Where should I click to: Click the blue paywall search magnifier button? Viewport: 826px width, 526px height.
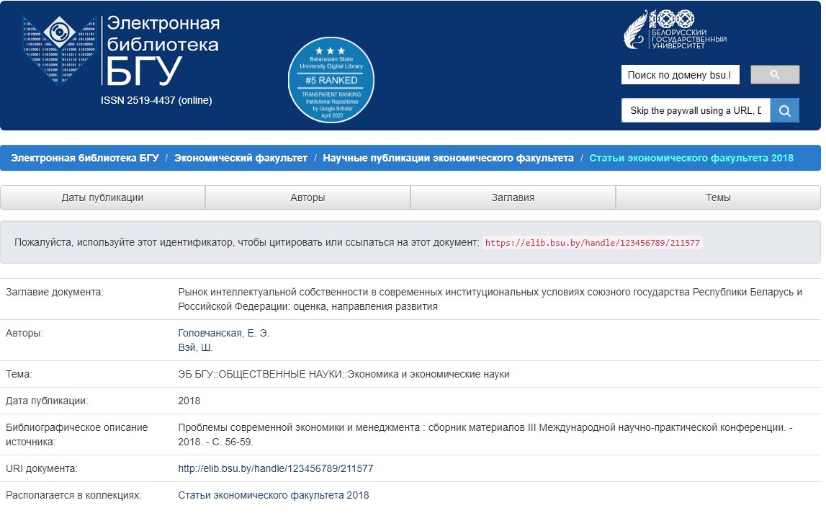tap(785, 111)
